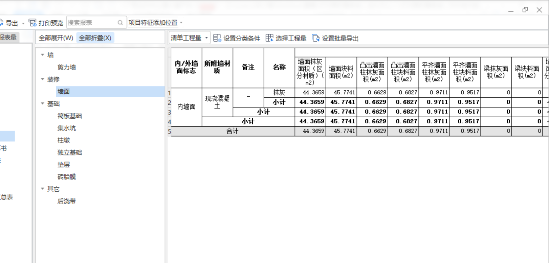This screenshot has width=549, height=263.
Task: Click the 墙面块料面积(m2) column header
Action: (x=341, y=72)
